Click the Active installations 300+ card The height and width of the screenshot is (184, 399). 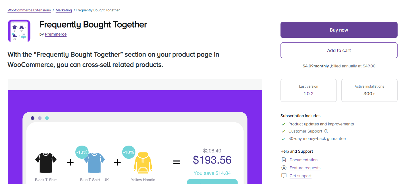(x=369, y=90)
